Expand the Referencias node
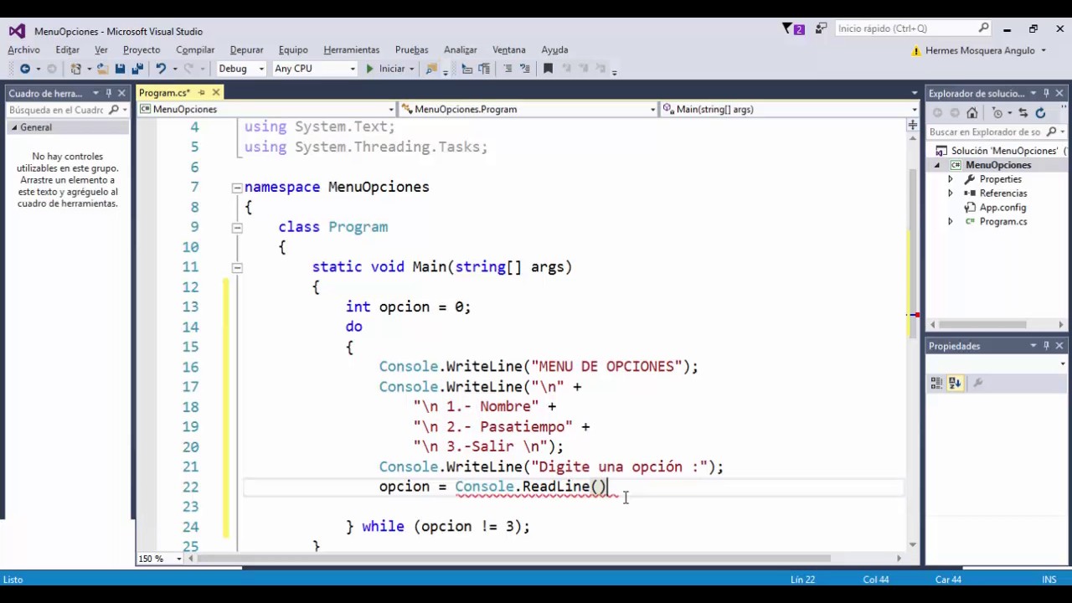This screenshot has width=1072, height=603. 950,193
